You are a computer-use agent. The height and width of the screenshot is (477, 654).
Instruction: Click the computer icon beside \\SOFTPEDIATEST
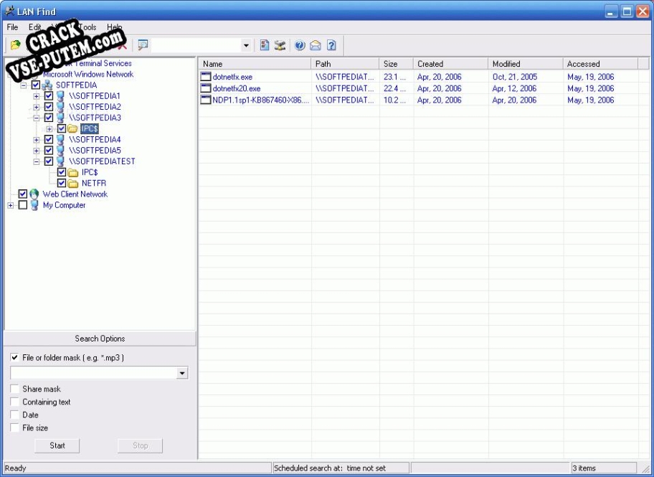click(60, 161)
